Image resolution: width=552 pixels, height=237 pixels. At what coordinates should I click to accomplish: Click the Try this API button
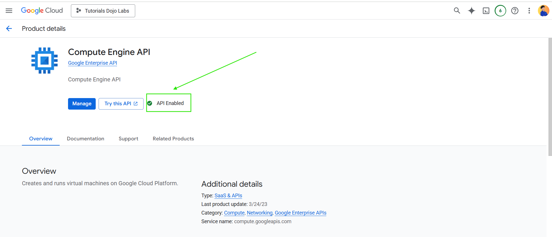point(121,104)
